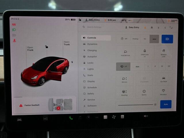The height and width of the screenshot is (138, 184).
Task: Tap the muted volume icon
Action: click(146, 116)
